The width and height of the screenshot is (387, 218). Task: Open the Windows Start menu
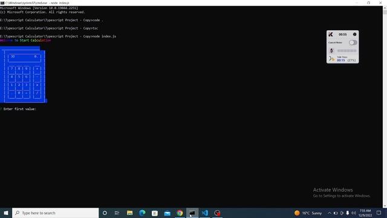coord(6,213)
